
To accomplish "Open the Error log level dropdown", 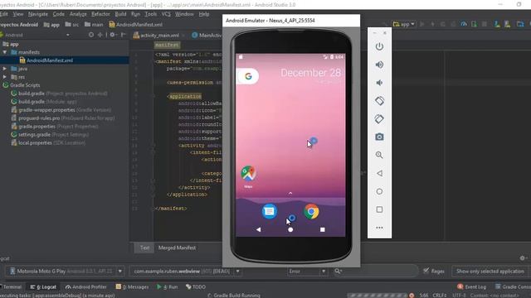I will click(x=307, y=272).
